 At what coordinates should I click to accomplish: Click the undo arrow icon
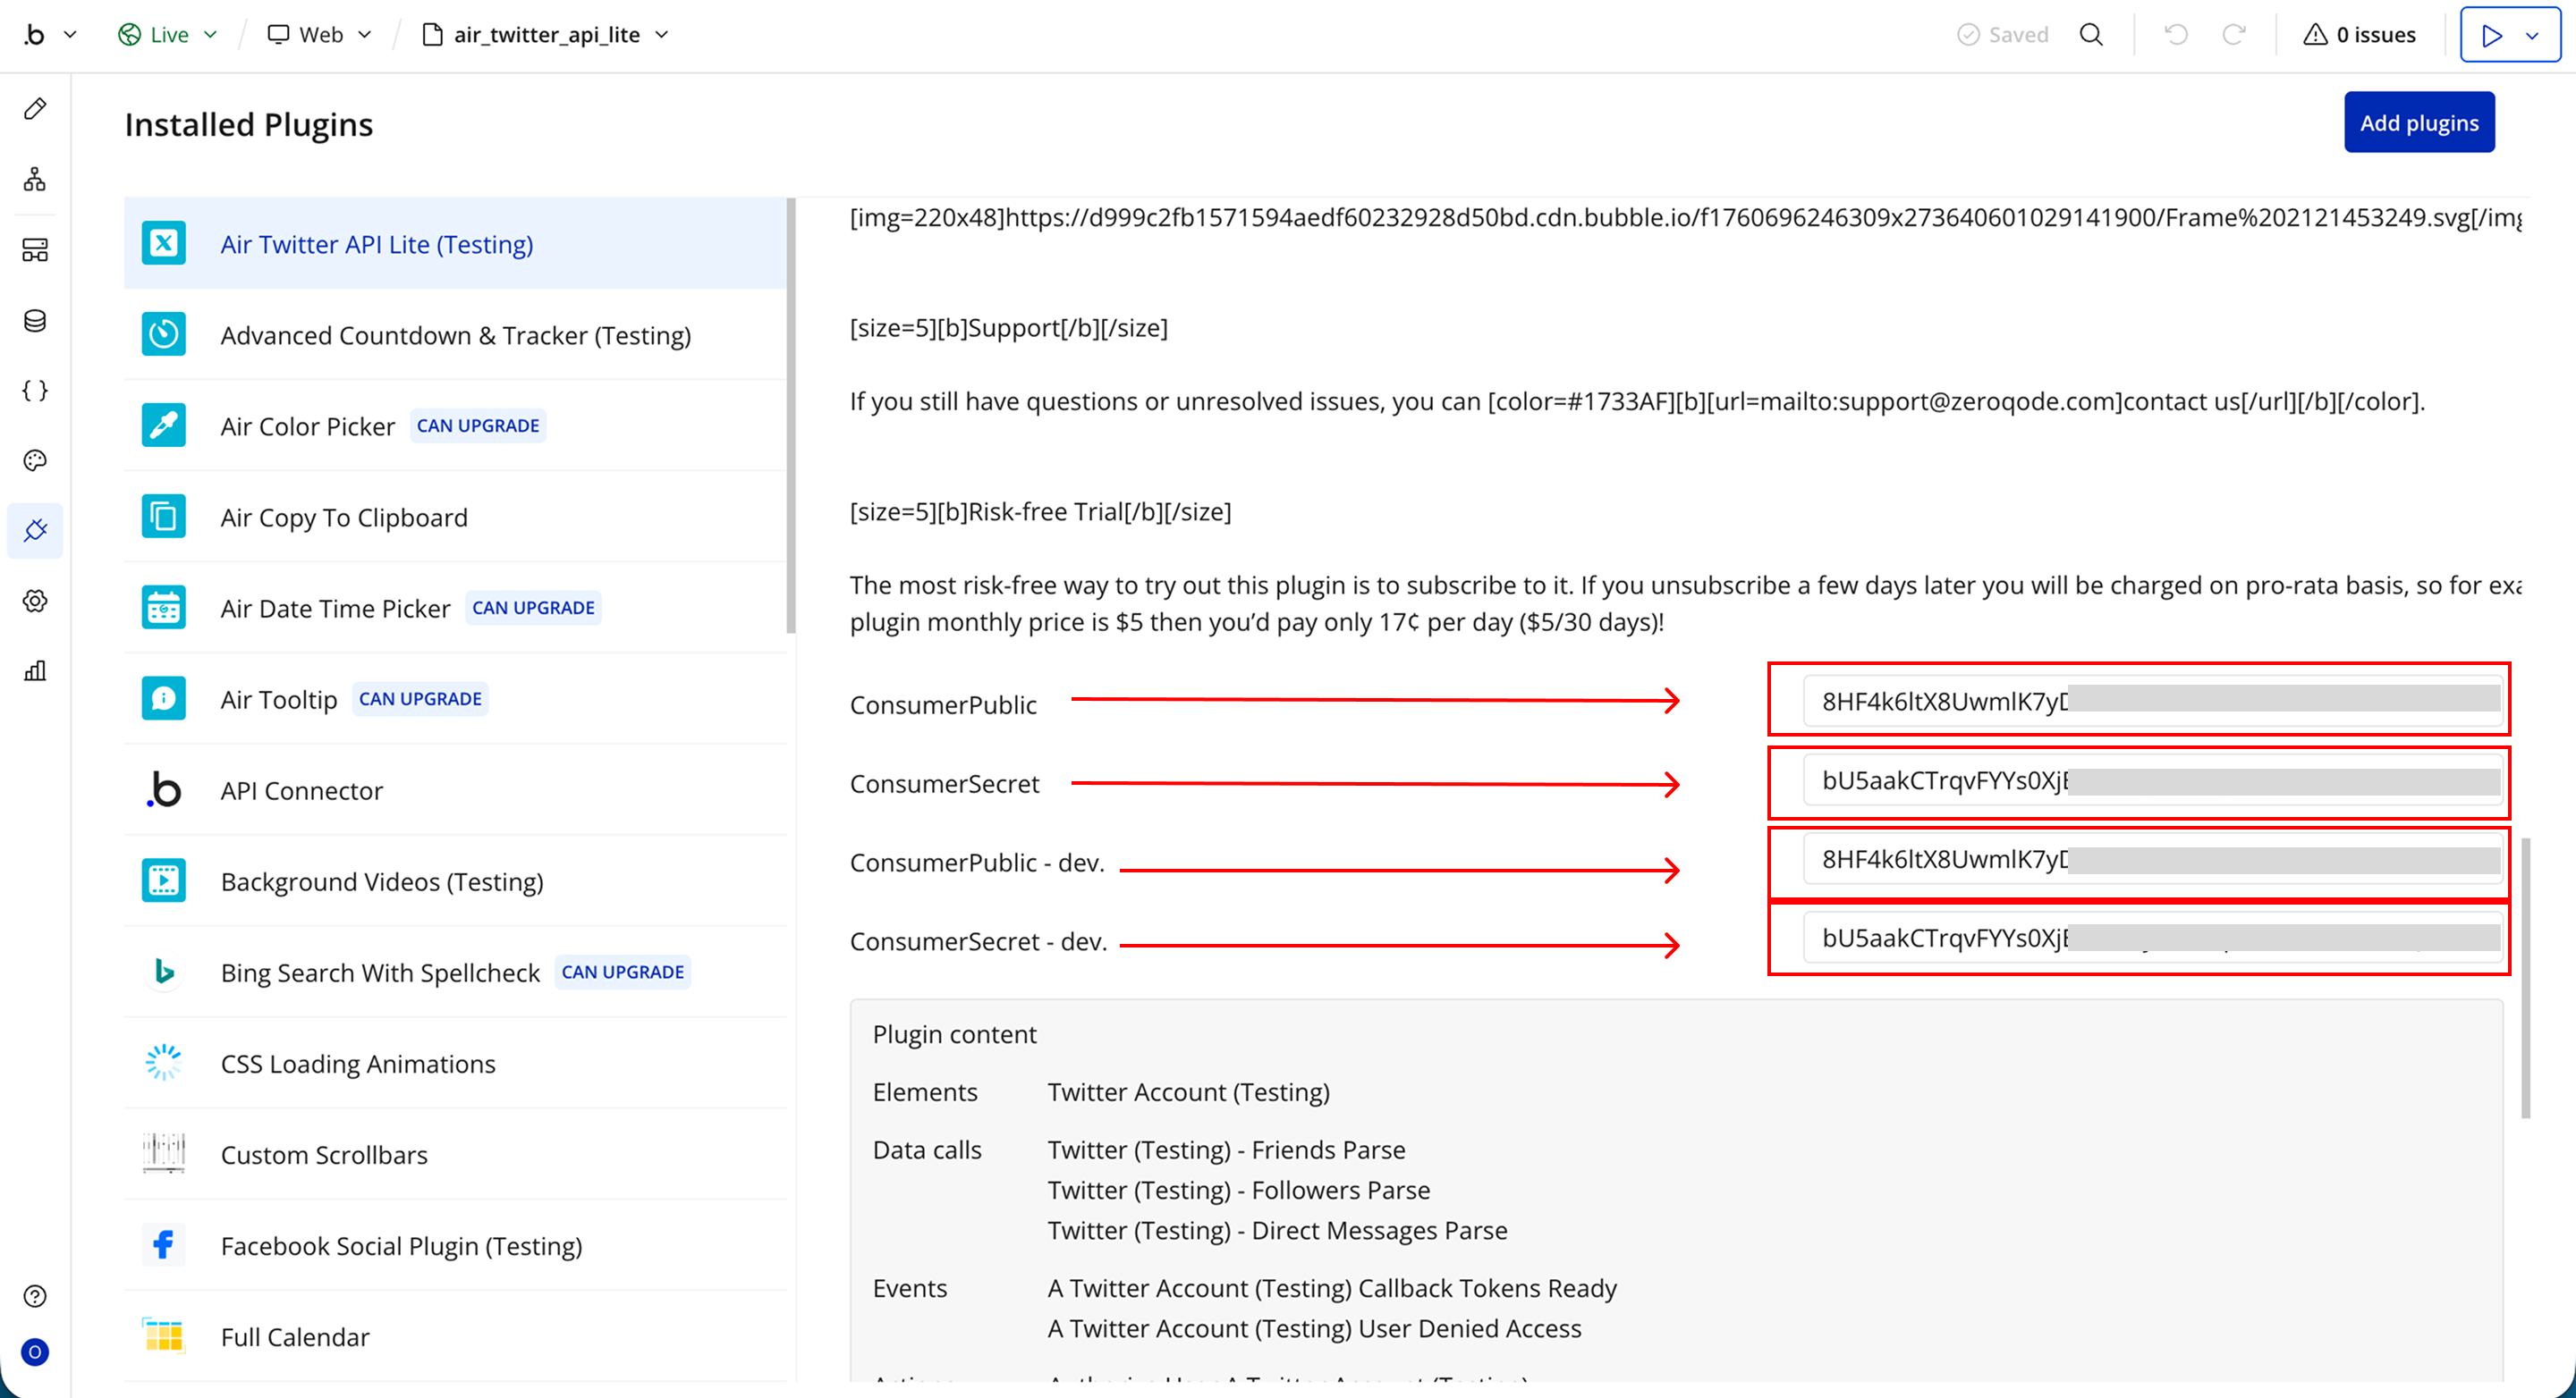pyautogui.click(x=2175, y=35)
